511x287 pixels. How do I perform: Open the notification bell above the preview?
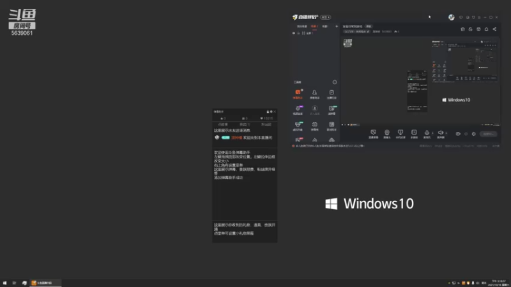(x=486, y=29)
